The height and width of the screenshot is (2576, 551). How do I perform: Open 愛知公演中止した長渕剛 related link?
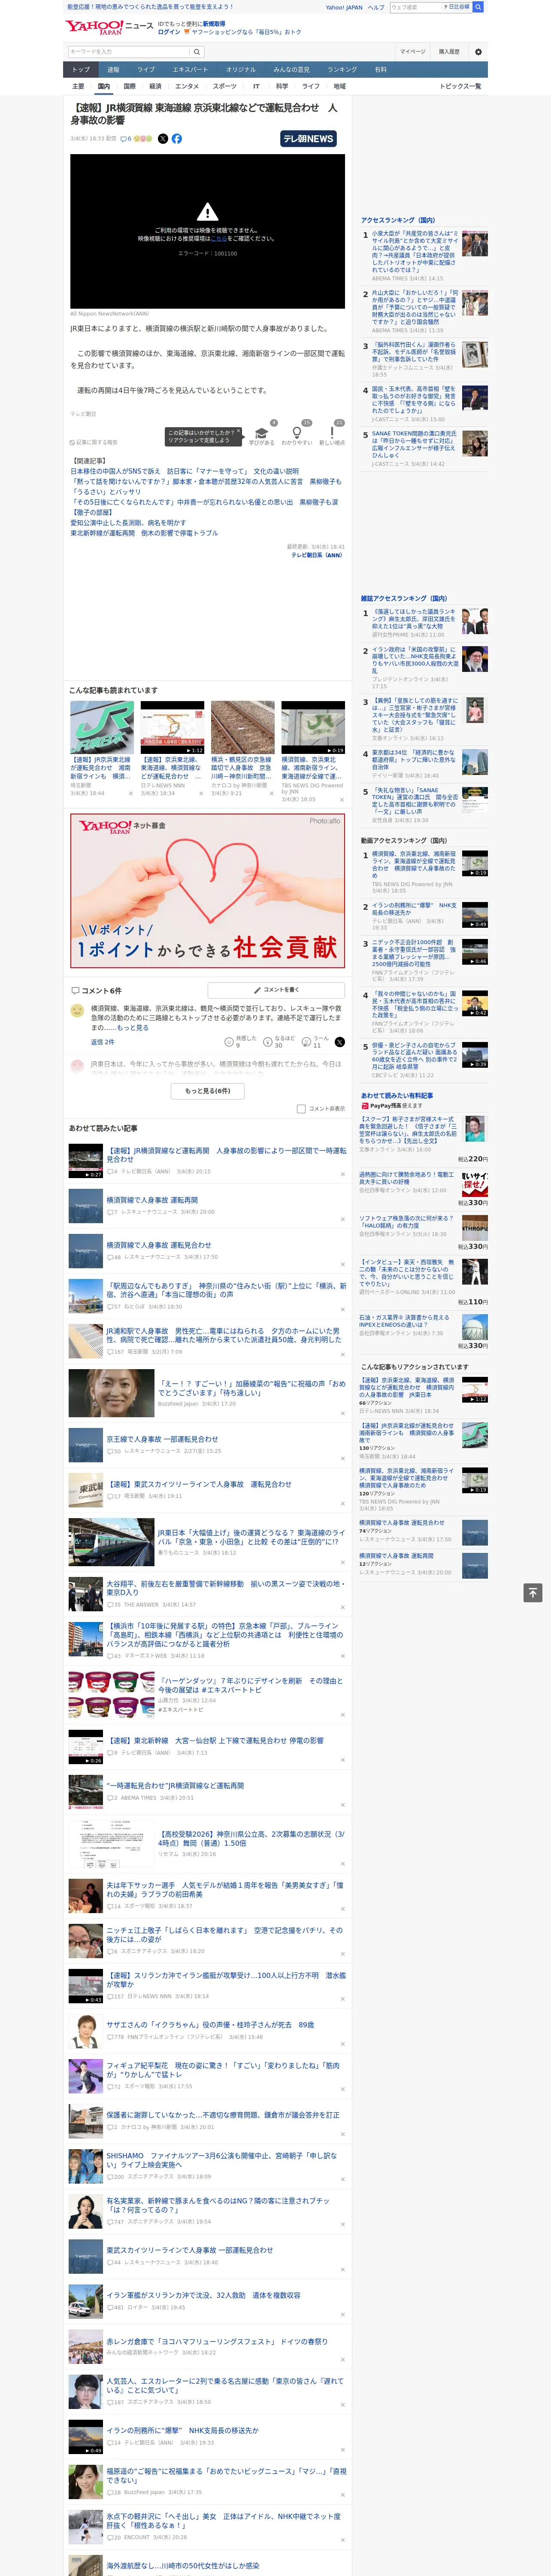coord(128,523)
